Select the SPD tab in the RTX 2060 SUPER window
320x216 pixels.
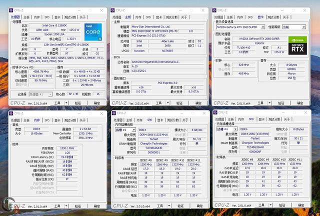(250, 17)
